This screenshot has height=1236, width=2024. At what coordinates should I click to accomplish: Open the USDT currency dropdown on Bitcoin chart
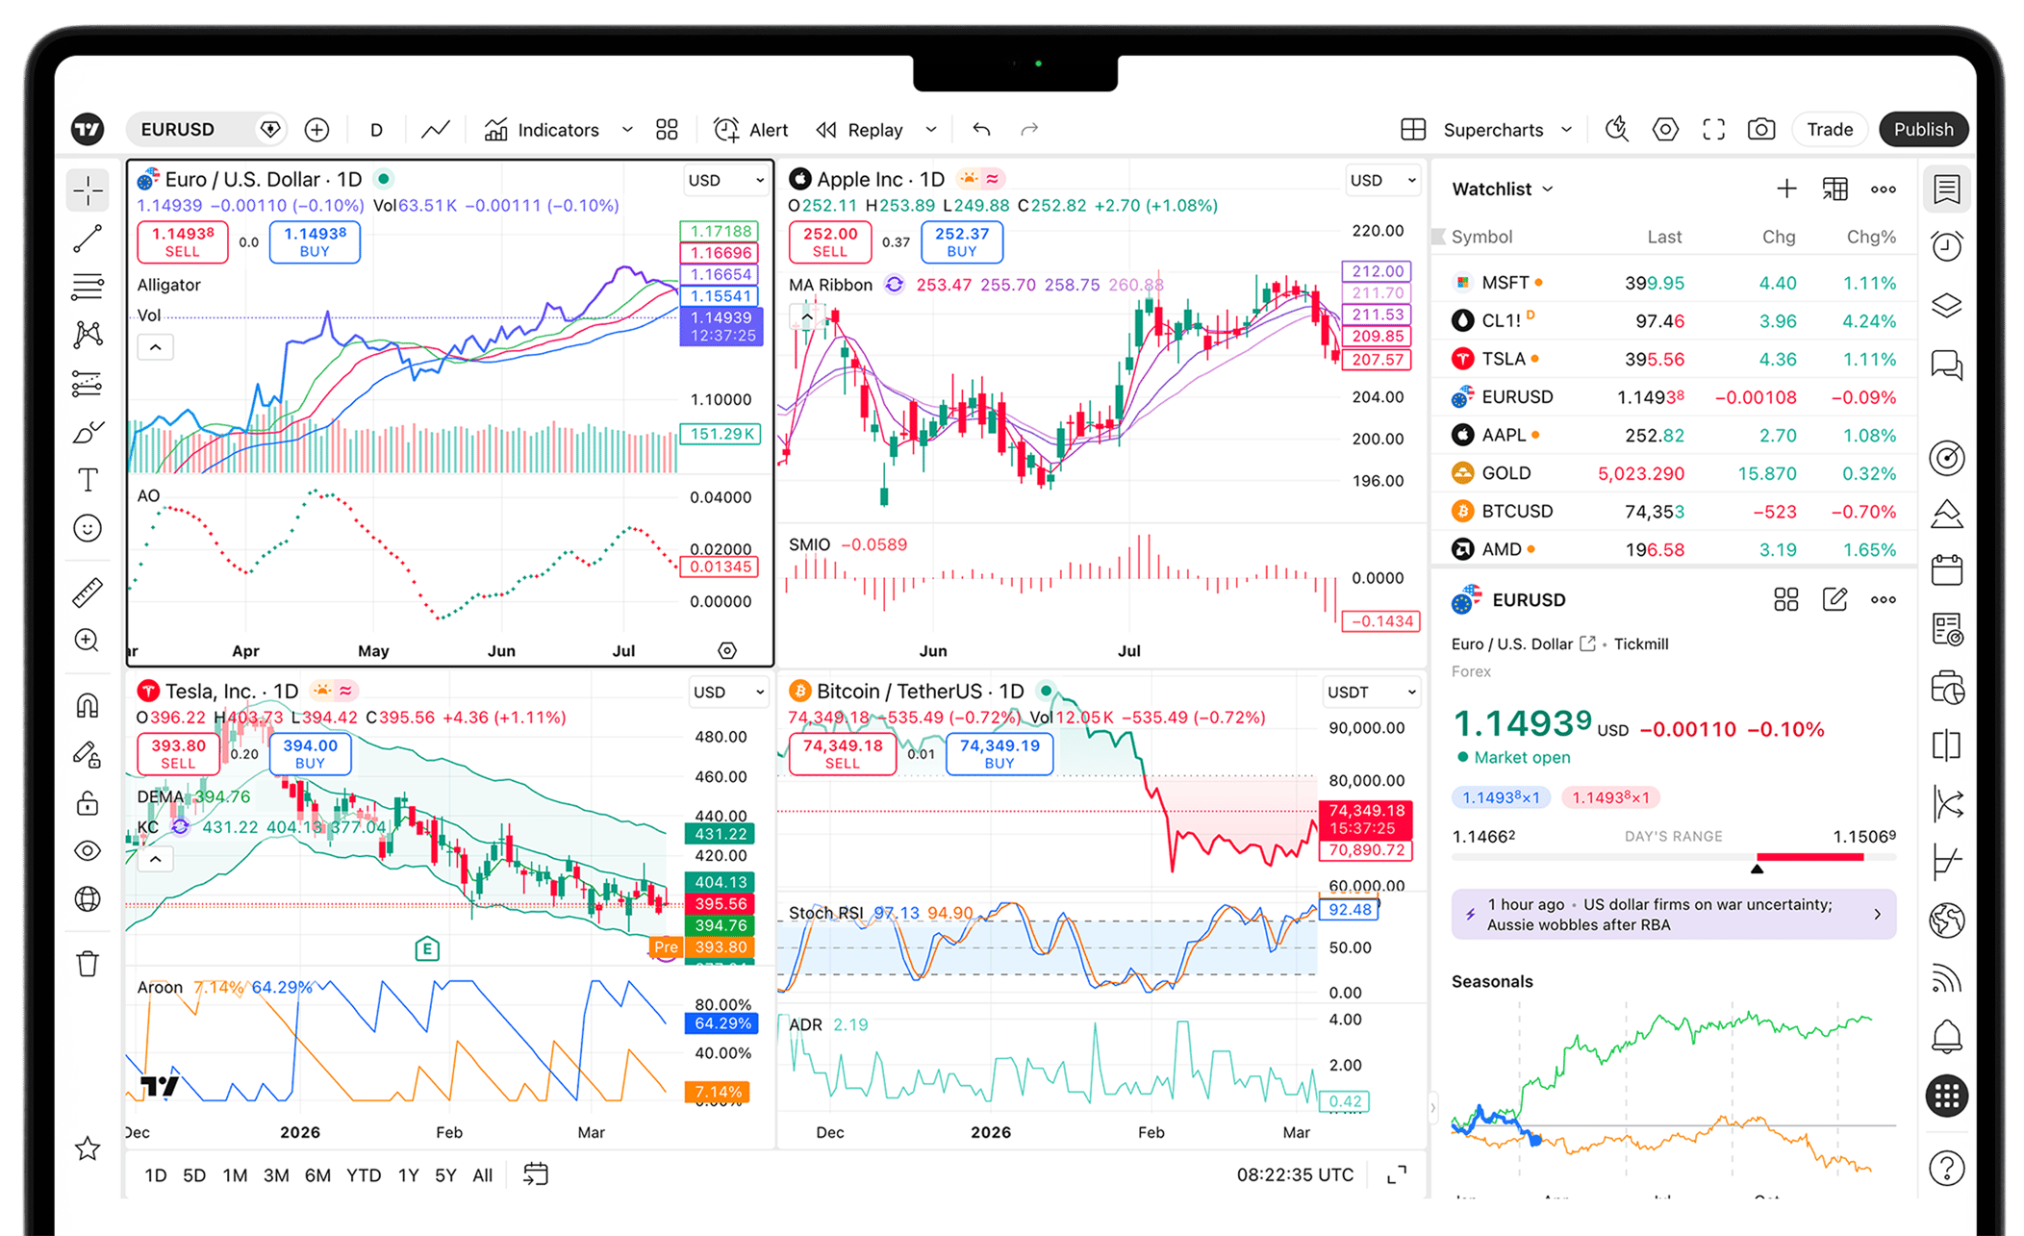pyautogui.click(x=1371, y=693)
